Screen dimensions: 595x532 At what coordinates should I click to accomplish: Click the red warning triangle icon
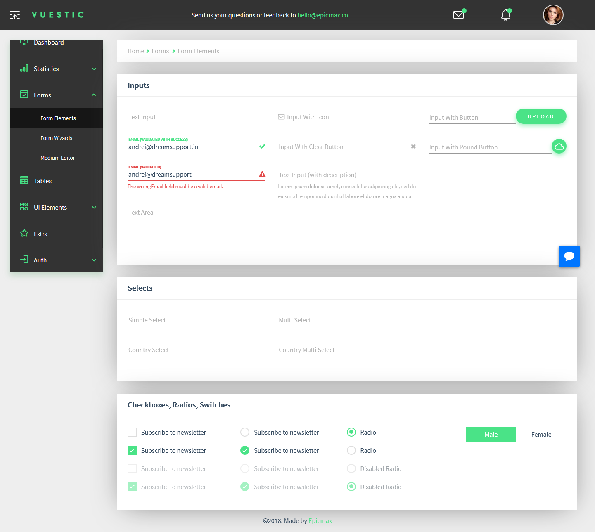tap(262, 174)
